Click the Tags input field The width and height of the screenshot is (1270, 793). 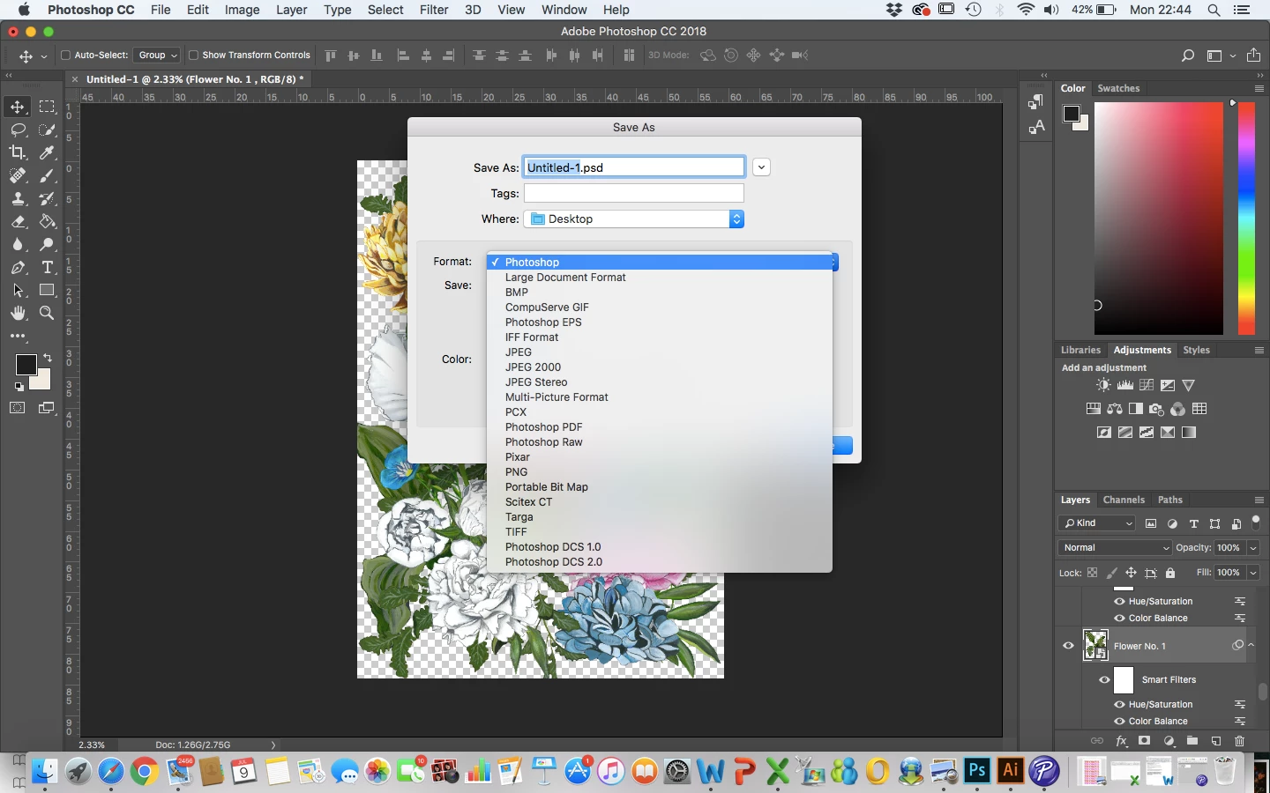tap(634, 194)
